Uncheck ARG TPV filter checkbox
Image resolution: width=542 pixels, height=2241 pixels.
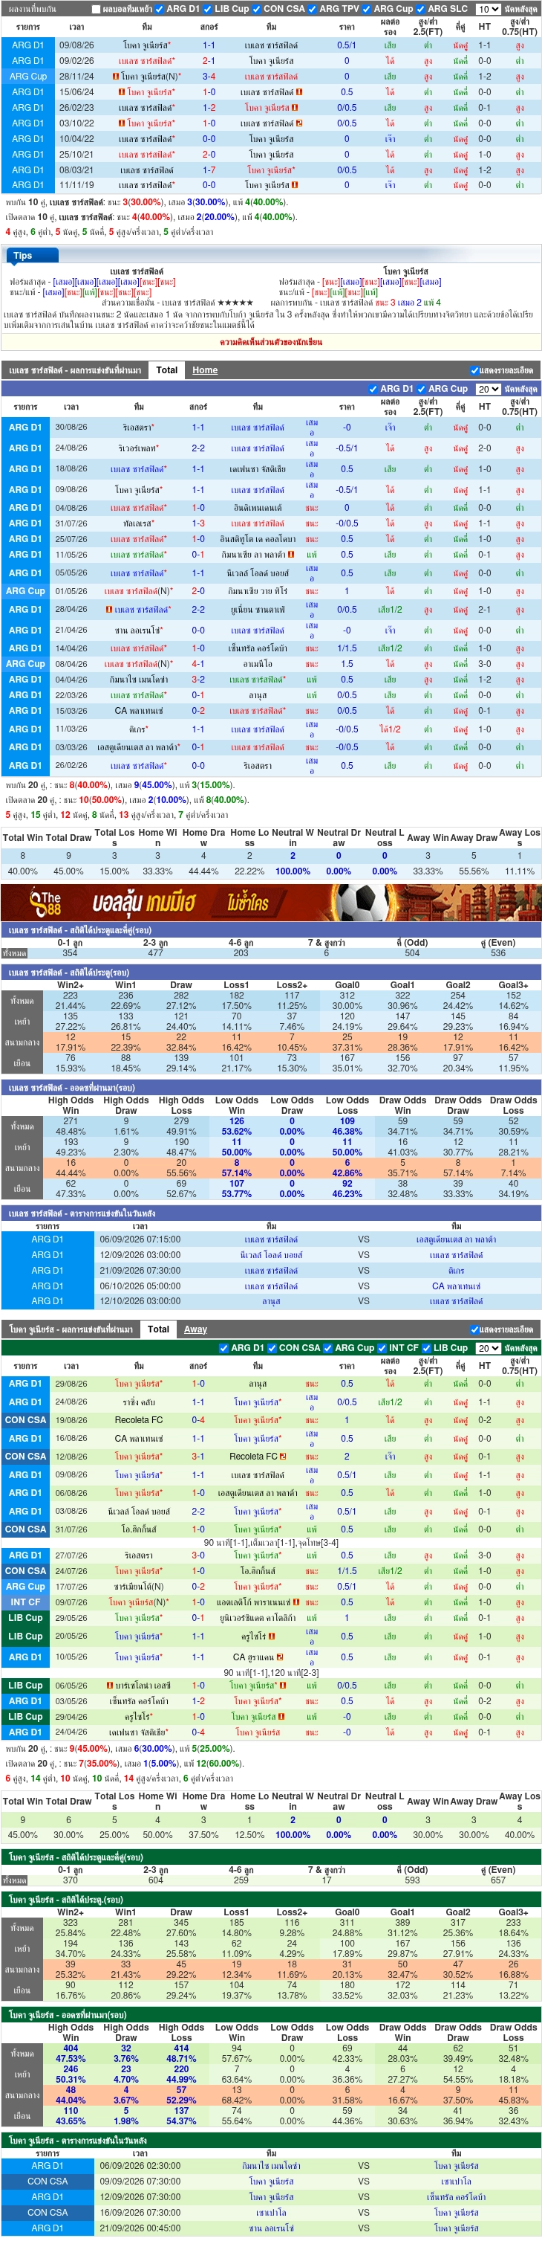pyautogui.click(x=313, y=9)
